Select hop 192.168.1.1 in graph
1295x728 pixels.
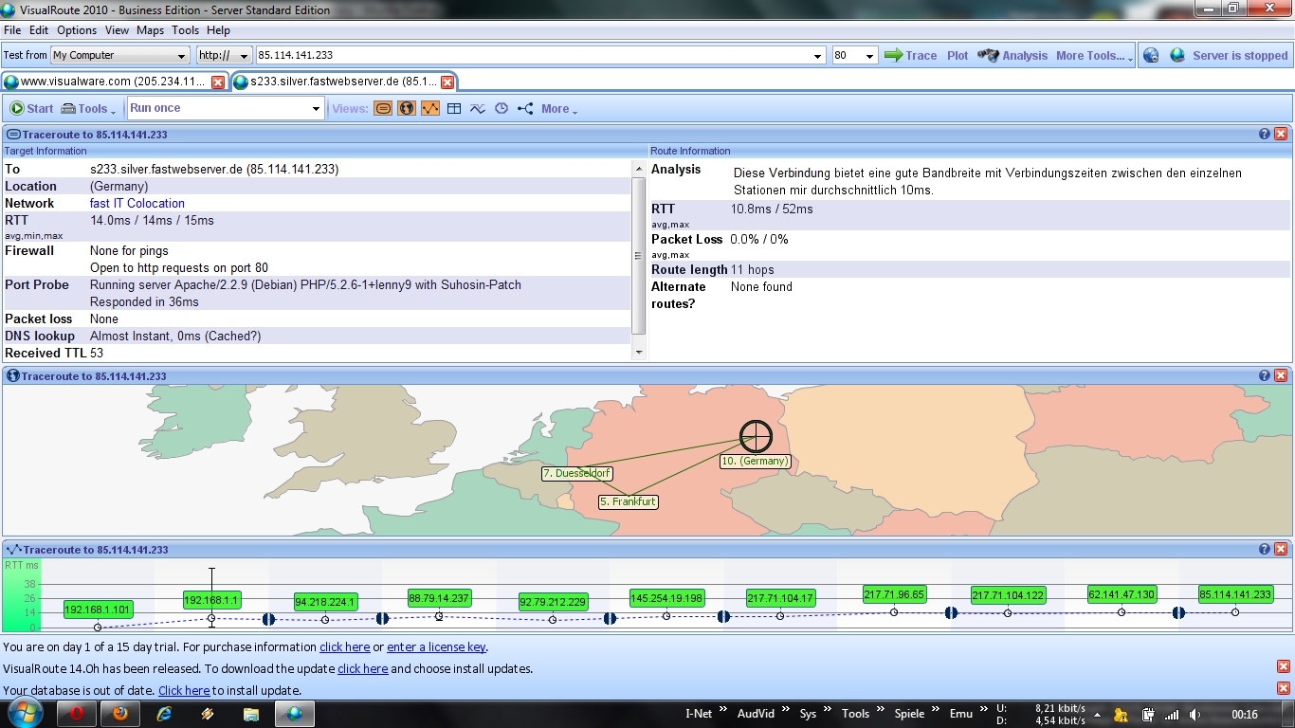211,600
